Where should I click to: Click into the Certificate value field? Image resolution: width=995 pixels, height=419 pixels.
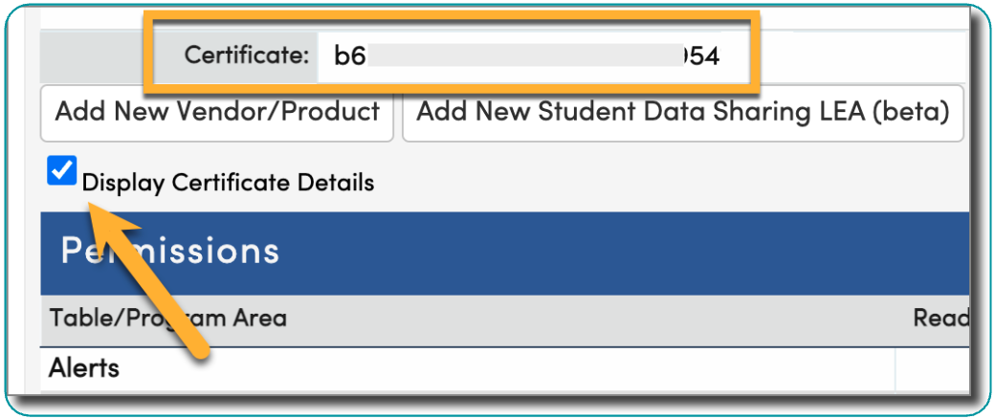tap(526, 55)
